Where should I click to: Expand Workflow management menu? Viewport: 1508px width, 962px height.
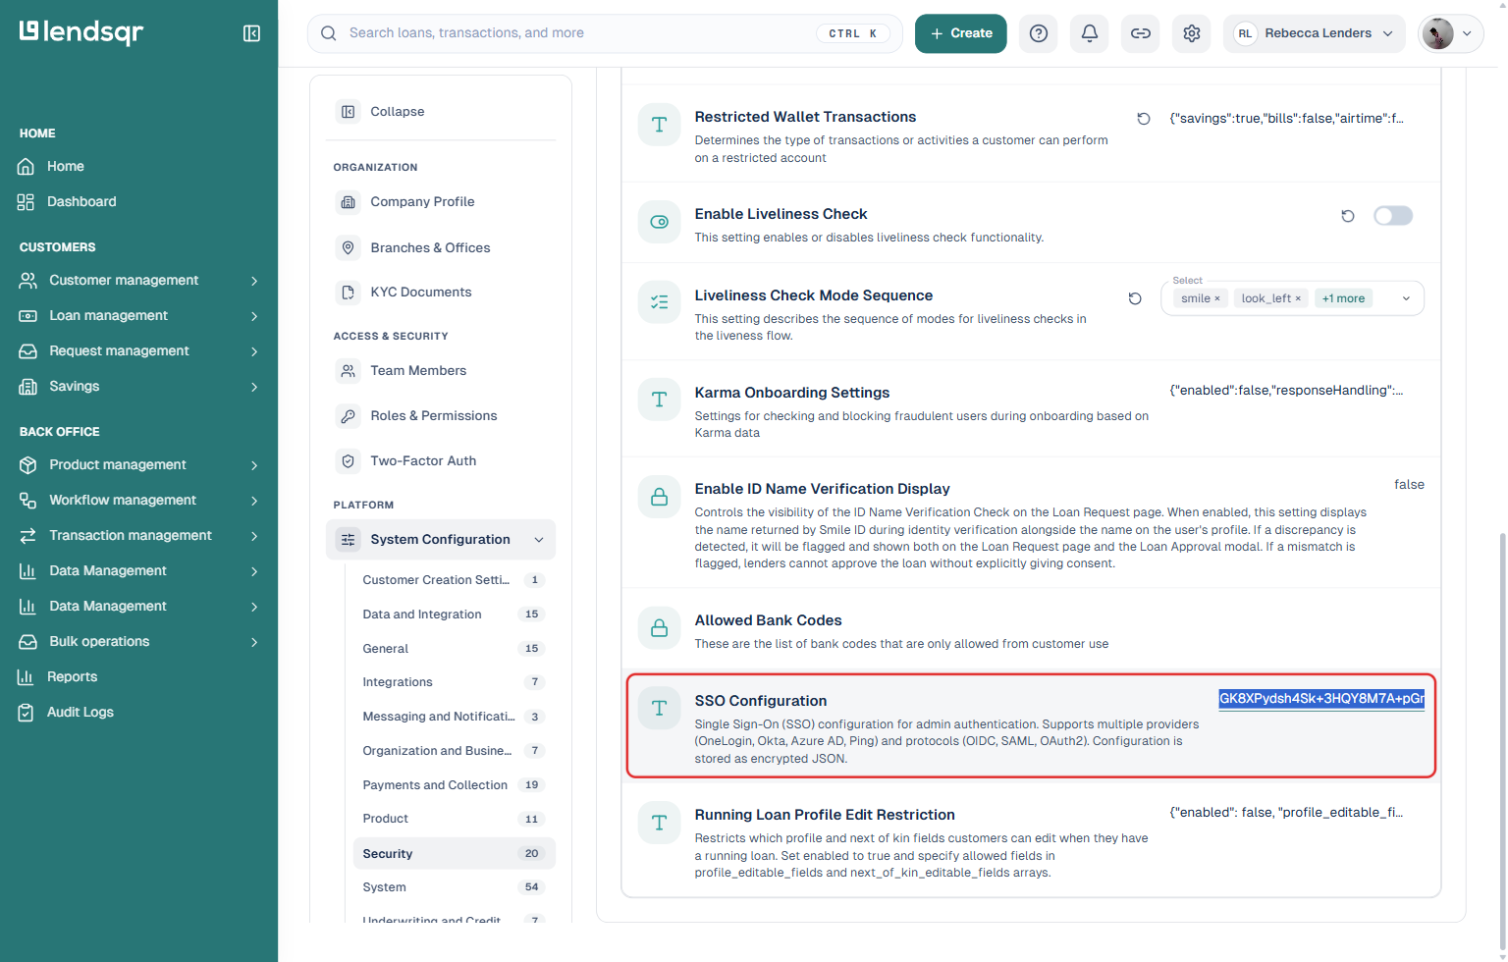pos(138,501)
